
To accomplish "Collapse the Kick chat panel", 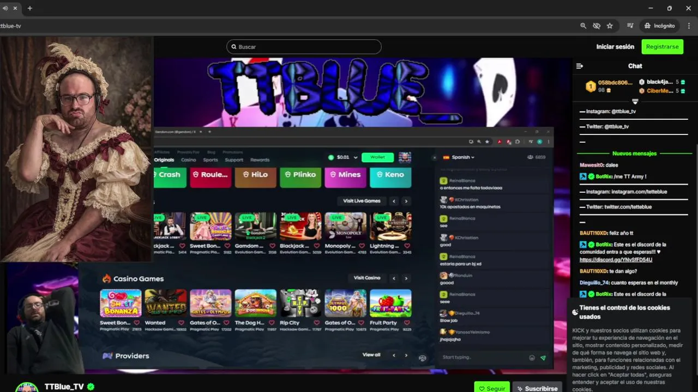I will (580, 66).
